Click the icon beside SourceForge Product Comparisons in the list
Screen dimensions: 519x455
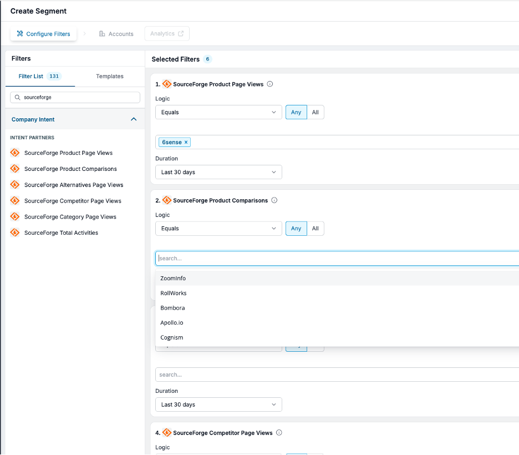click(x=15, y=169)
